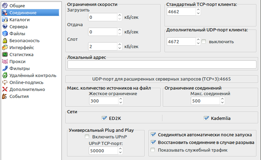Click the TCP port field showing 4662

(181, 12)
